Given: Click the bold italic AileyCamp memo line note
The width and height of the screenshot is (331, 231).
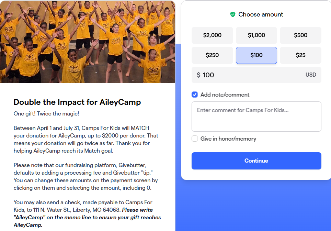Looking at the screenshot, I should (x=87, y=218).
